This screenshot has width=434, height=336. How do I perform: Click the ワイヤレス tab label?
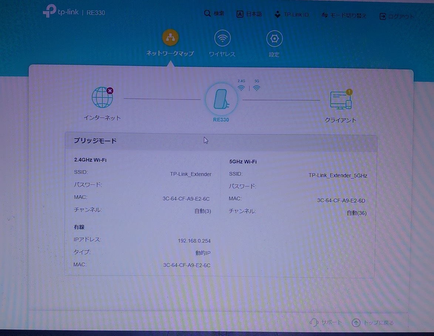(x=222, y=54)
